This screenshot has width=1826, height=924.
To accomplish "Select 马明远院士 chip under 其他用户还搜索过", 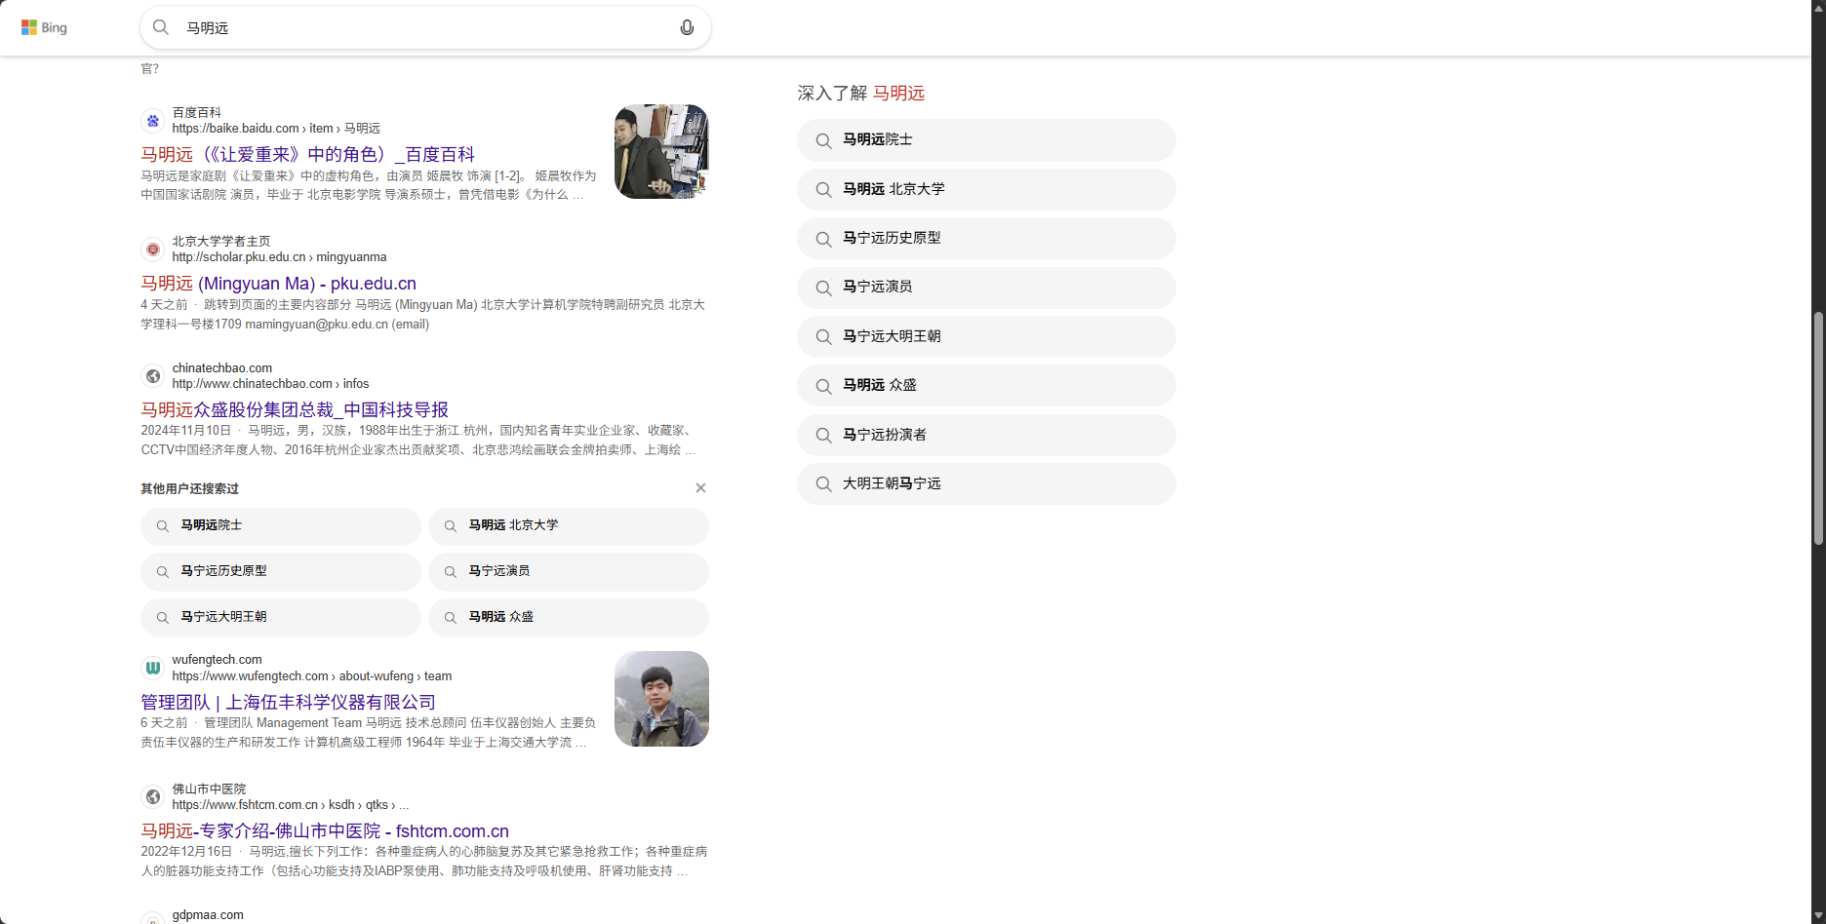I will point(281,526).
